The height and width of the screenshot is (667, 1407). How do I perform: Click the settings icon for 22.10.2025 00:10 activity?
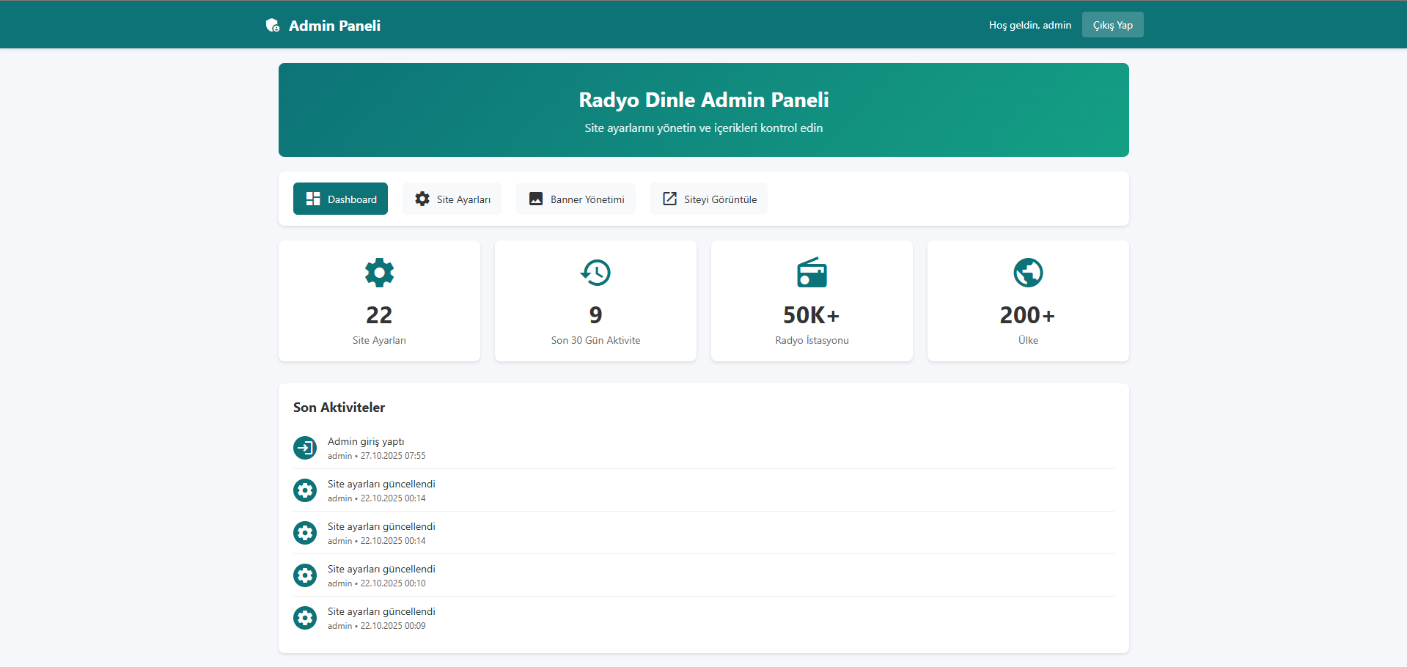tap(305, 575)
